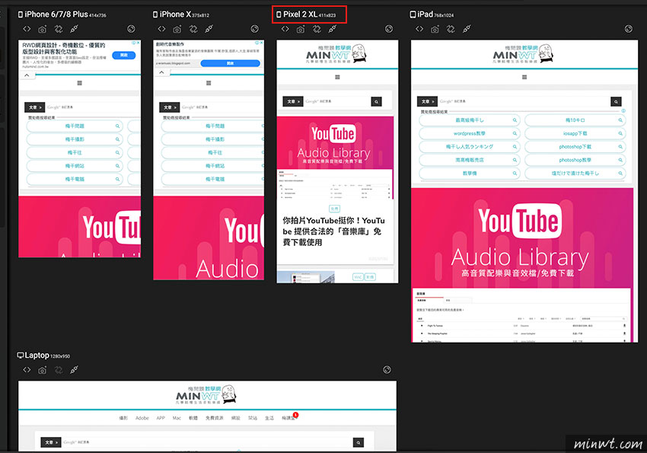Open DevTools for the Laptop preview
This screenshot has width=647, height=453.
pos(27,370)
